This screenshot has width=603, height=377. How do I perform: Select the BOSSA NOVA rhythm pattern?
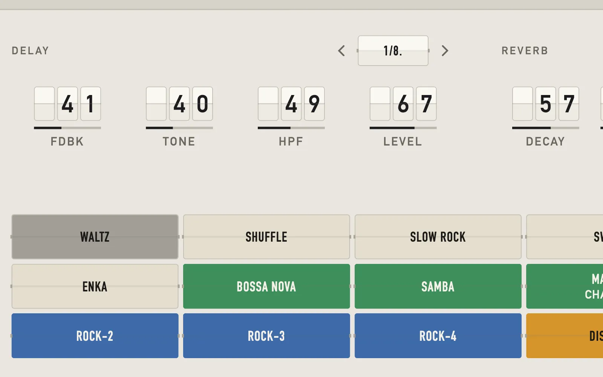[x=266, y=286]
